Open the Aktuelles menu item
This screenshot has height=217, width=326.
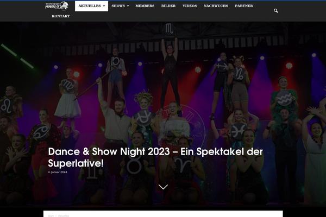pyautogui.click(x=90, y=6)
